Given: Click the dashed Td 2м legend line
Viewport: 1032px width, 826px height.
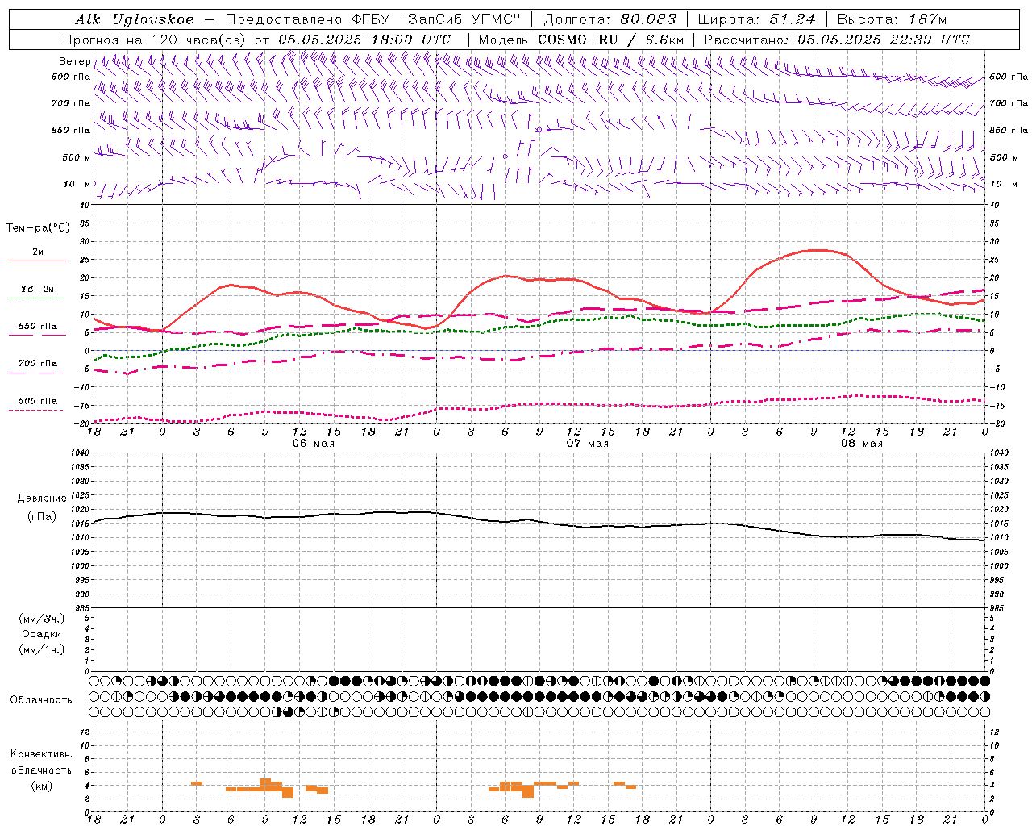Looking at the screenshot, I should tap(35, 298).
